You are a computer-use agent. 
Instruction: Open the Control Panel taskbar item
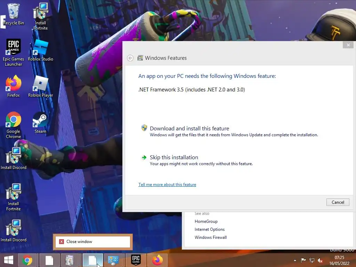coord(113,260)
